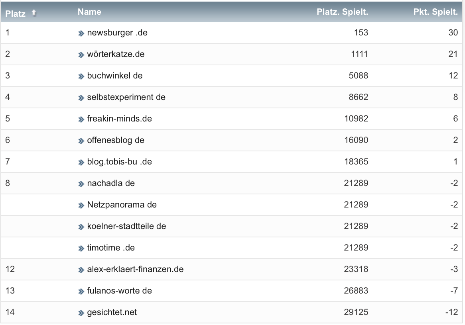Select the value 29125 for gesichtet.net
The width and height of the screenshot is (465, 325).
coord(356,312)
